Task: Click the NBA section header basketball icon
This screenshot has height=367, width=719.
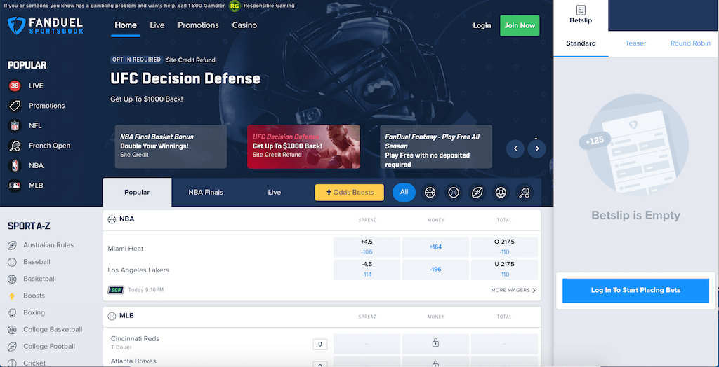Action: (112, 220)
